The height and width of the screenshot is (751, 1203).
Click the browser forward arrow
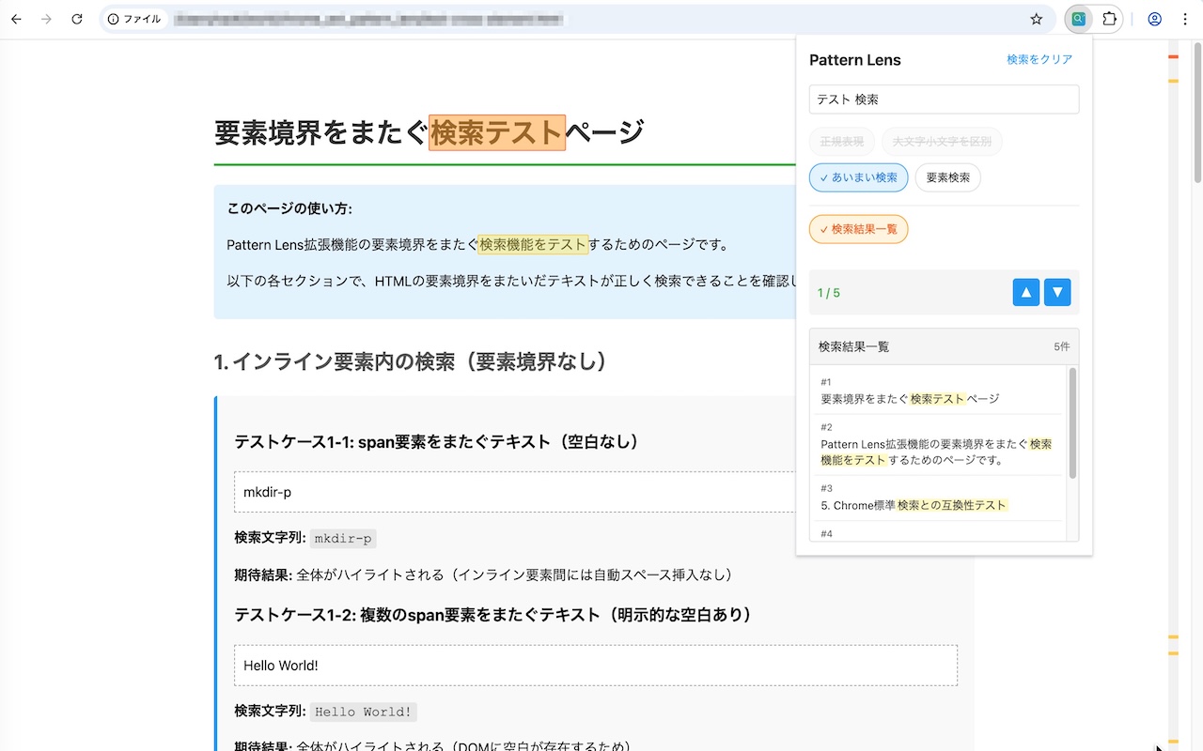(x=46, y=19)
